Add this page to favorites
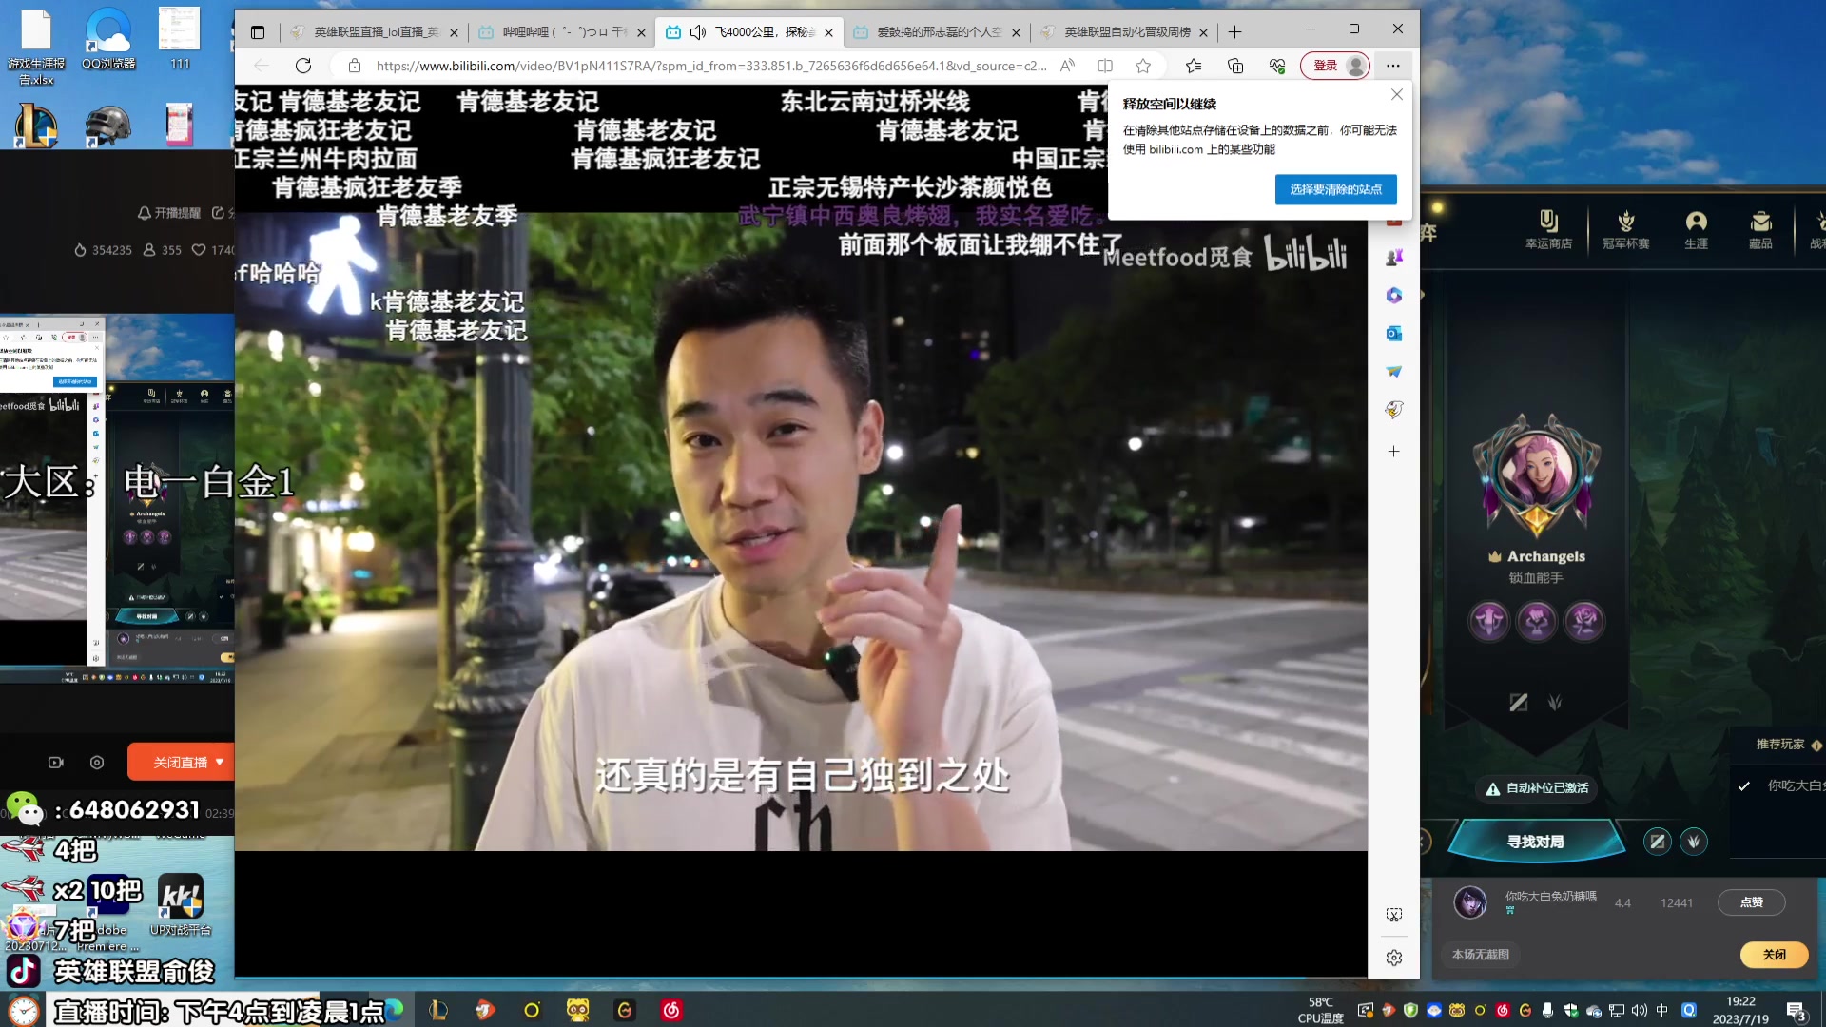This screenshot has height=1027, width=1826. [x=1143, y=66]
